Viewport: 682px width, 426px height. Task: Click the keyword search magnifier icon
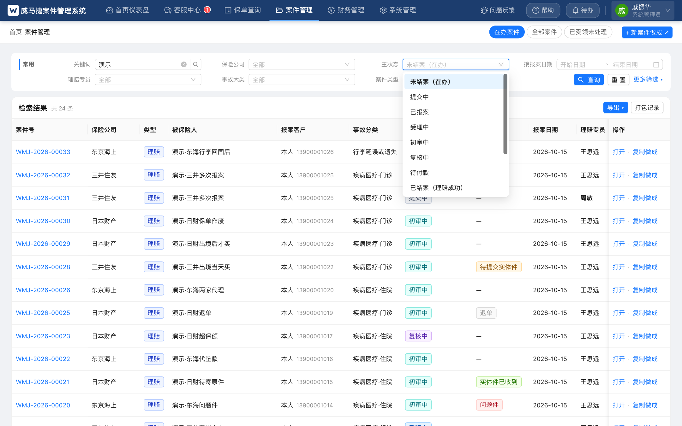pos(196,64)
